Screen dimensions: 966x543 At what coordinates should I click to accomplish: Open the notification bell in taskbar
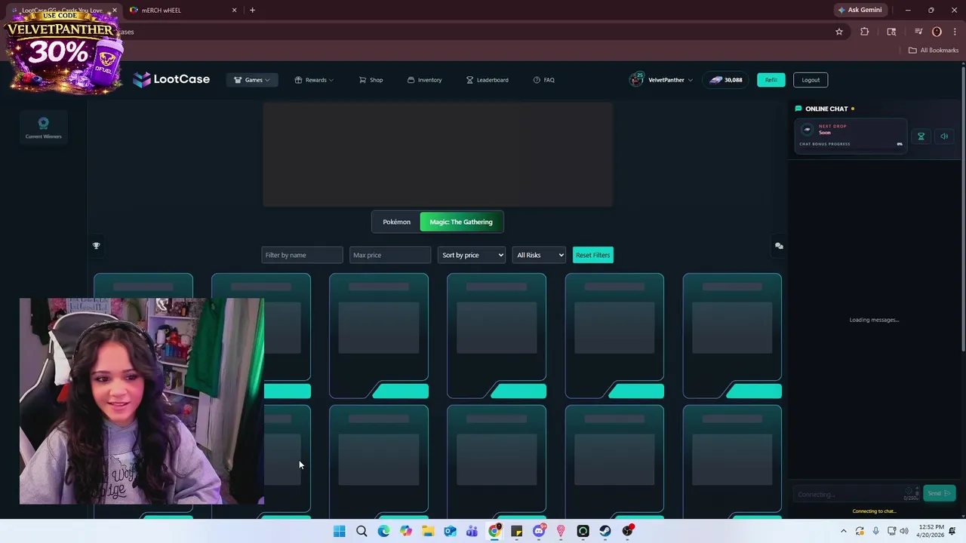coord(952,531)
